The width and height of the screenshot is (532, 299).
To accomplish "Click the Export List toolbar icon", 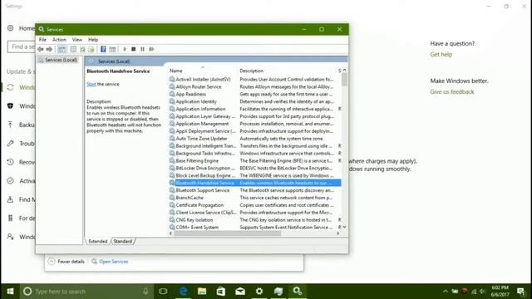I will pos(91,49).
